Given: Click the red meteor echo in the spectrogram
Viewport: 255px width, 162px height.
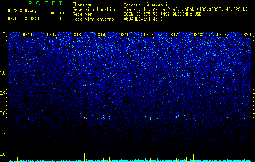Looking at the screenshot, I should (x=84, y=118).
